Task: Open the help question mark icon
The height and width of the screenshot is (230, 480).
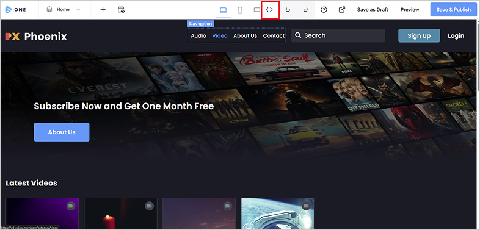Action: pos(324,10)
